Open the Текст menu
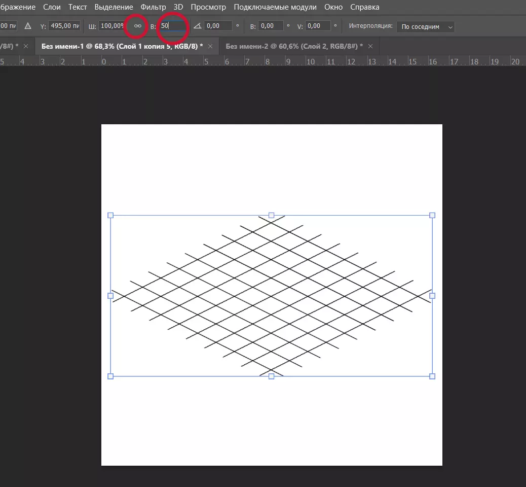Image resolution: width=526 pixels, height=487 pixels. (78, 7)
